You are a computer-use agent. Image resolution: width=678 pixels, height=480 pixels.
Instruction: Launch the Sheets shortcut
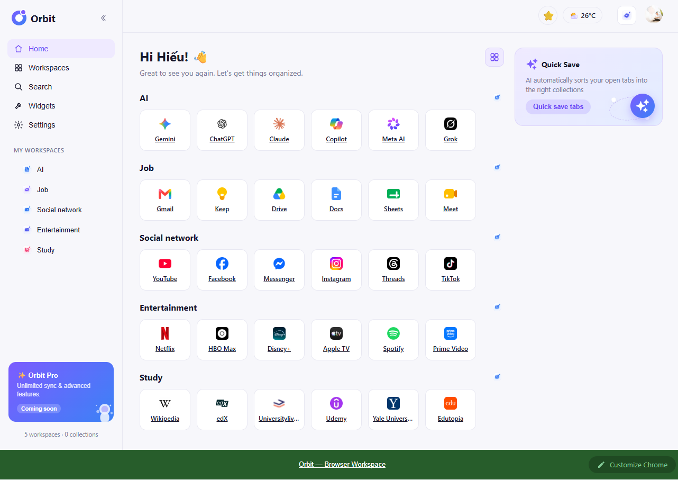pyautogui.click(x=393, y=200)
